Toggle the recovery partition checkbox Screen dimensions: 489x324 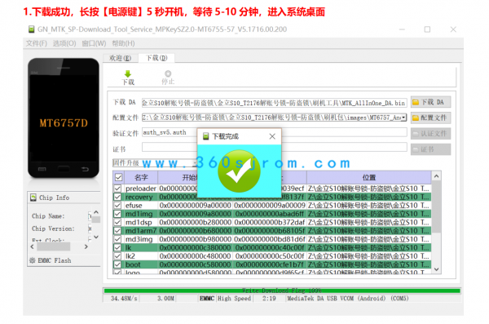[117, 197]
